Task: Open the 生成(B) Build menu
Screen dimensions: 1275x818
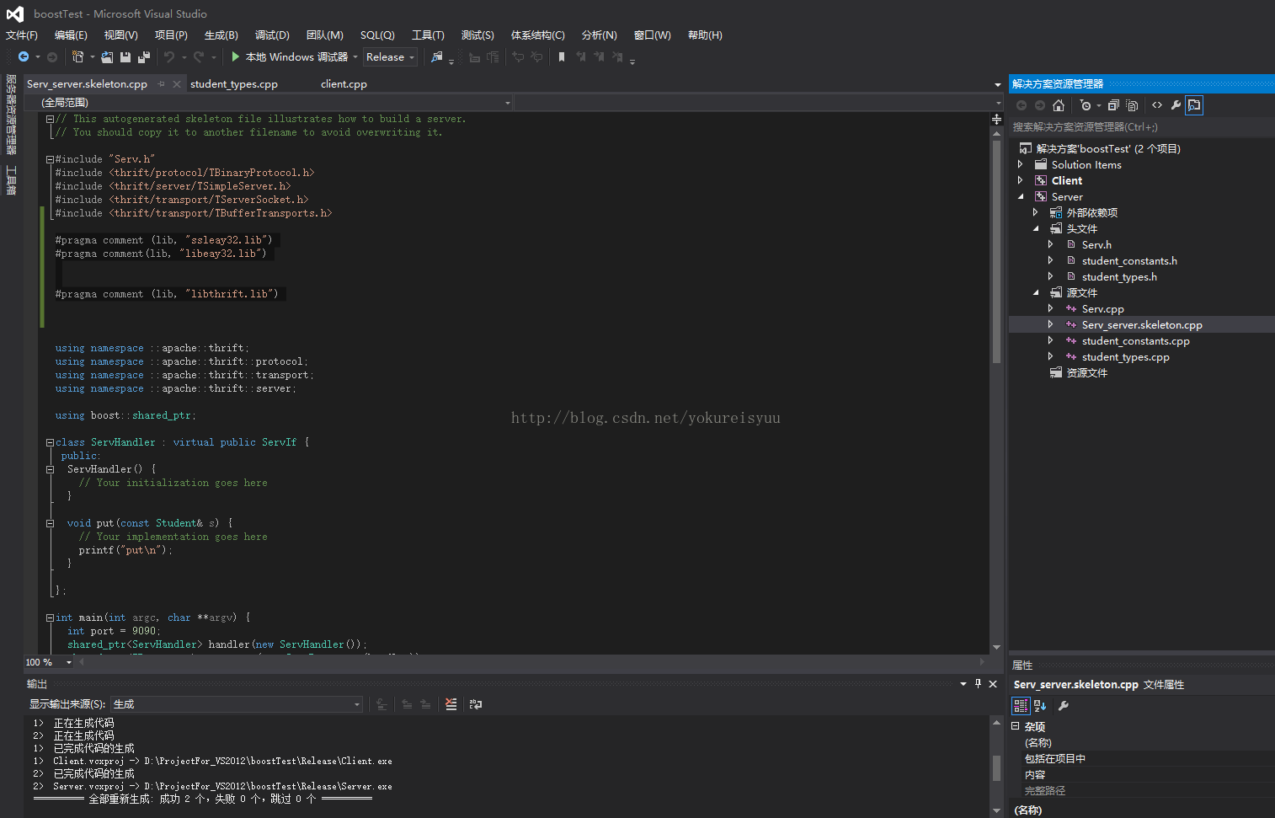Action: pyautogui.click(x=221, y=35)
